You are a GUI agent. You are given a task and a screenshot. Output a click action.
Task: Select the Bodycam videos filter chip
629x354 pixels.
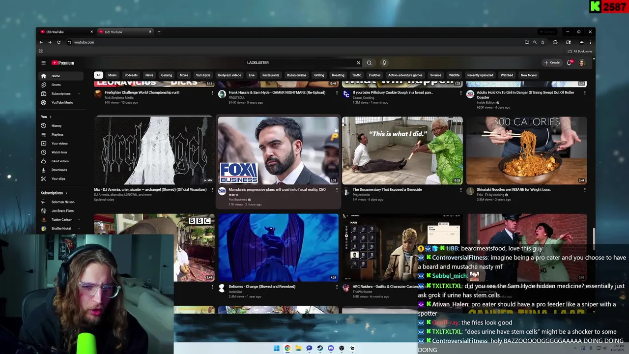click(x=229, y=75)
